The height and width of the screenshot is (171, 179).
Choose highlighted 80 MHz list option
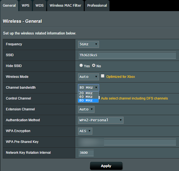(88, 100)
